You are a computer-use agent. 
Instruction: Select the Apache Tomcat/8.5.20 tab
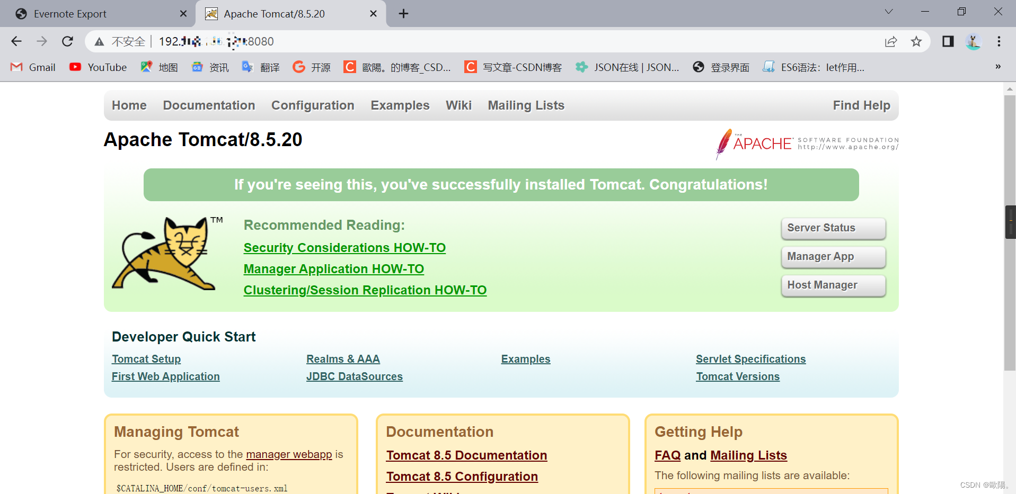290,14
